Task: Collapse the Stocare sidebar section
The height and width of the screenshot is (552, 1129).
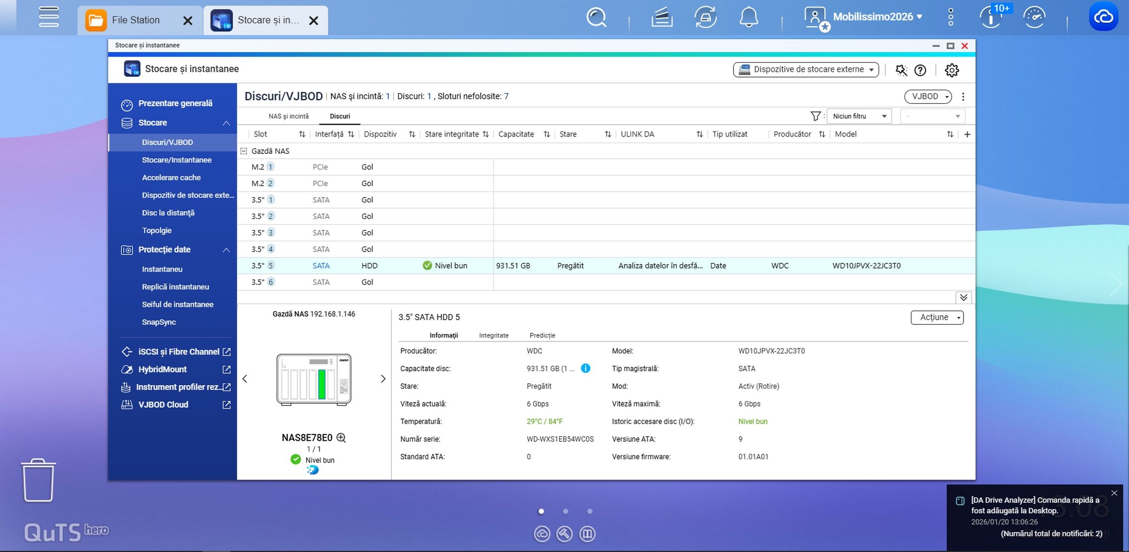Action: click(x=226, y=123)
